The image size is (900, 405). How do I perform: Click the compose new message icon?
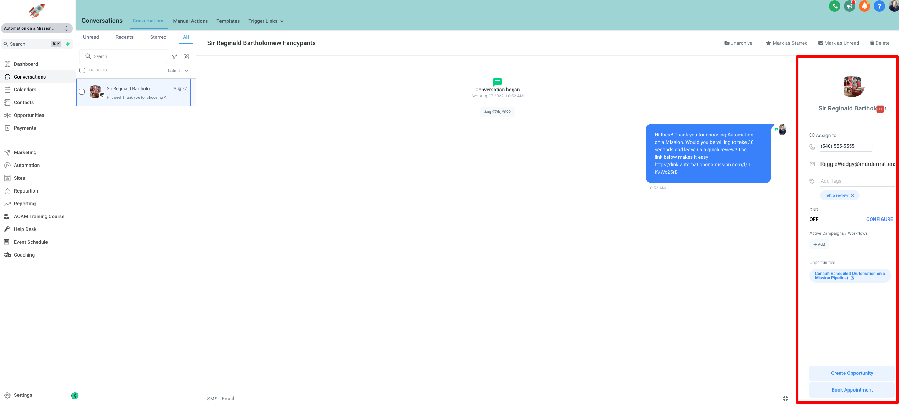click(x=186, y=56)
